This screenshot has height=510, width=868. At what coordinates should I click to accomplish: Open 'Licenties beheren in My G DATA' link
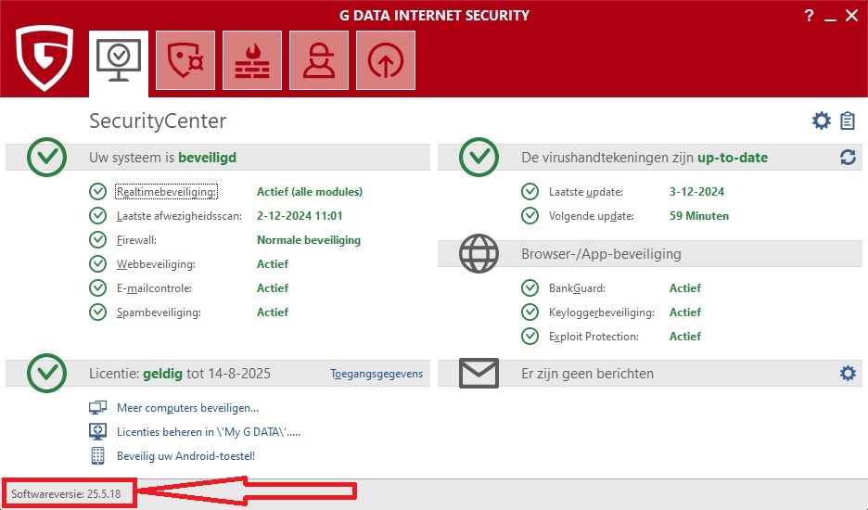tap(209, 432)
